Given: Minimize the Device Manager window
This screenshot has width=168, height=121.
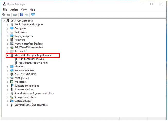Looking at the screenshot, I should point(142,4).
